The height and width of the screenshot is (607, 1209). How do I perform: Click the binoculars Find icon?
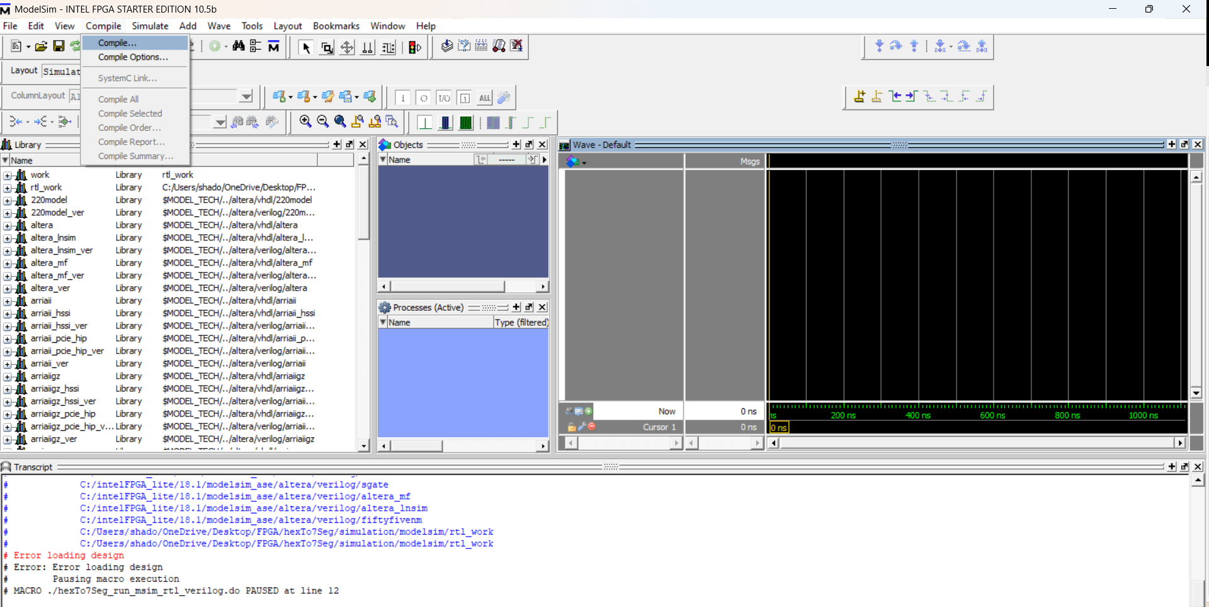pyautogui.click(x=239, y=47)
